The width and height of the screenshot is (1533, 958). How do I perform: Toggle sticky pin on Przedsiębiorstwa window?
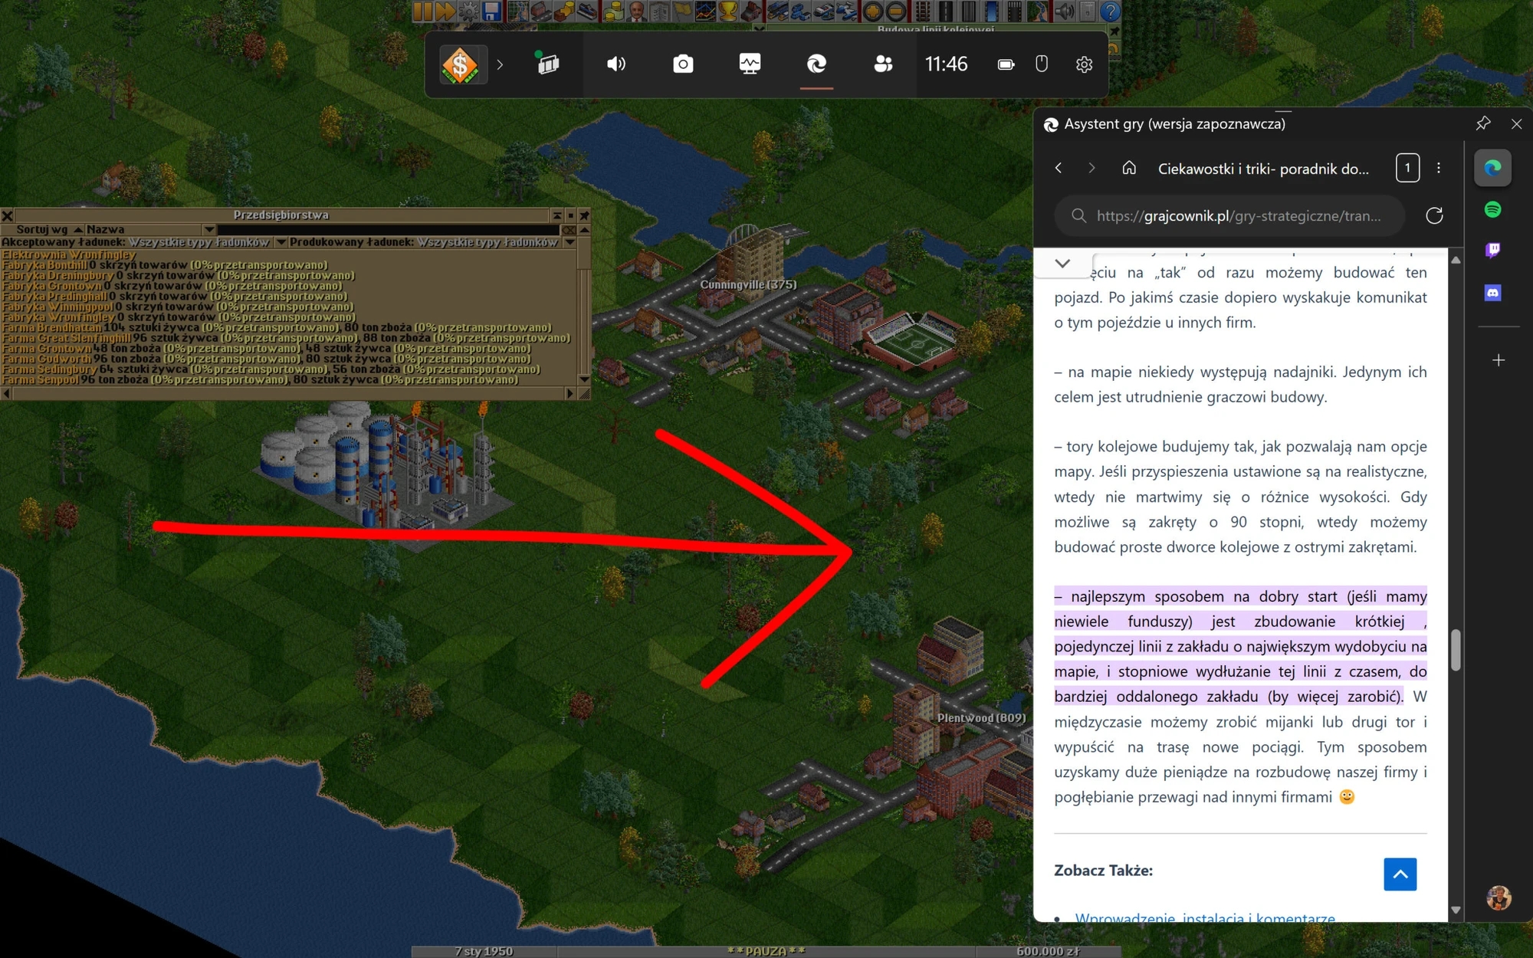[x=584, y=215]
